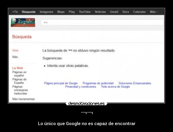The height and width of the screenshot is (132, 173).
Task: Open Gmail in the top bar
Action: [114, 12]
